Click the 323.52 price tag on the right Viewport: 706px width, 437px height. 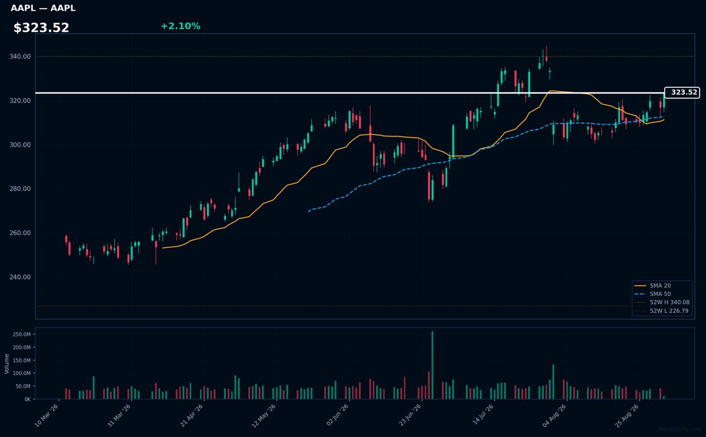click(682, 92)
